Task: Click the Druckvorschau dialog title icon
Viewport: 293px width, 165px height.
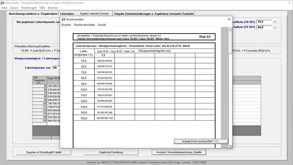Action: pyautogui.click(x=63, y=19)
